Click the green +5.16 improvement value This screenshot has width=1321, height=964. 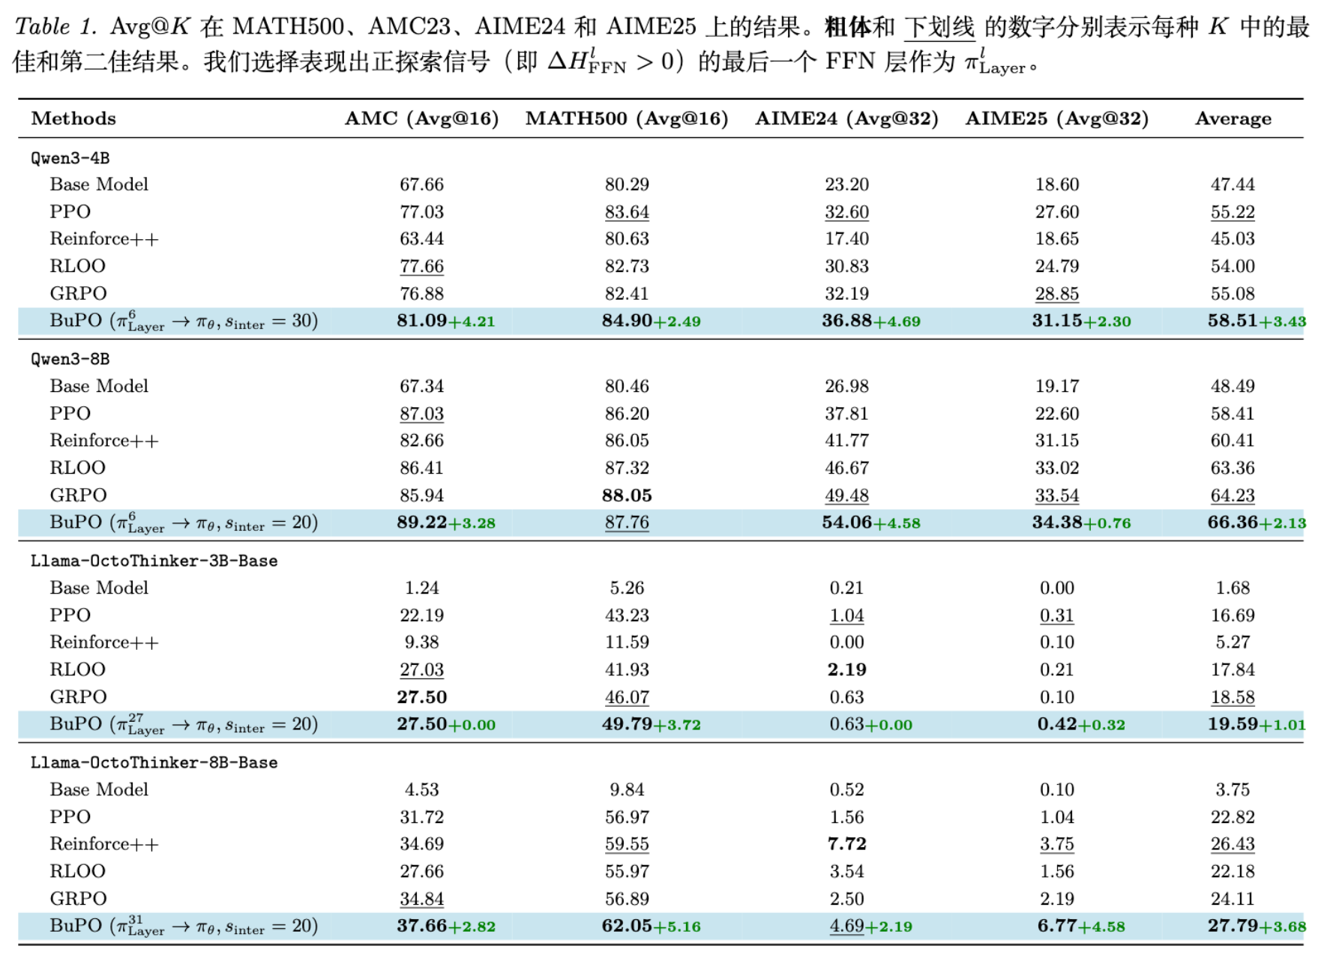click(x=677, y=927)
